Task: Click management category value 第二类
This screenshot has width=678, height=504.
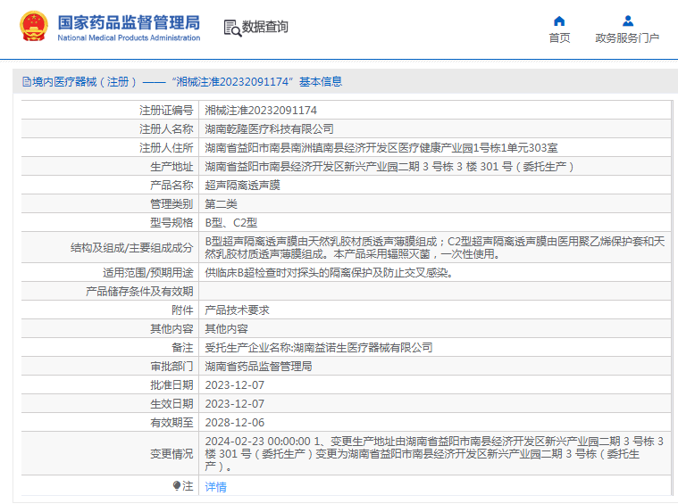Action: coord(221,204)
